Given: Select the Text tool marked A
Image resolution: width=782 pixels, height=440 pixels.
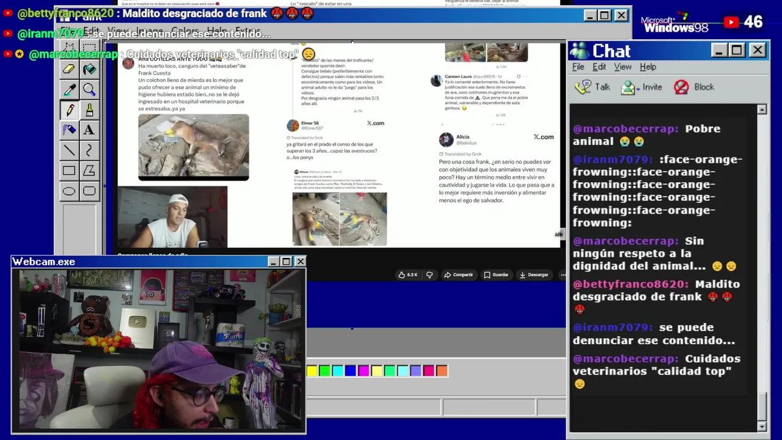Looking at the screenshot, I should tap(89, 130).
